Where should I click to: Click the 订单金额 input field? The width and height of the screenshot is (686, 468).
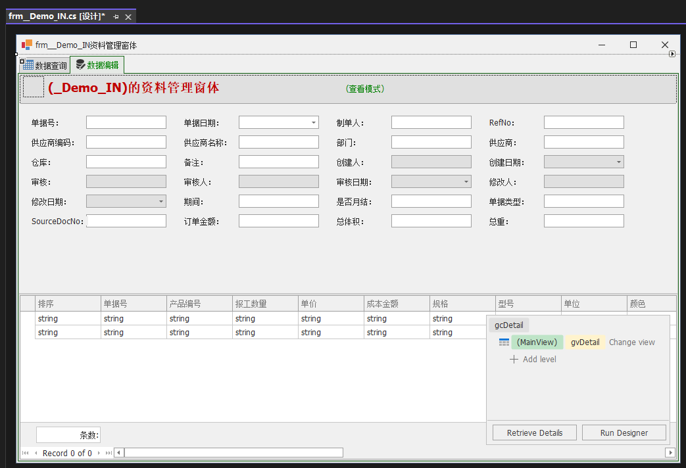point(279,221)
